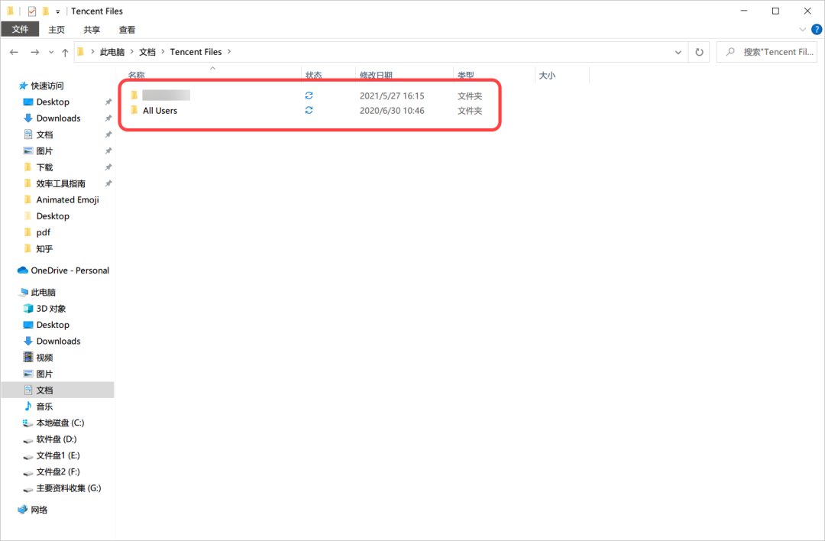Select the blurred-name folder row icon
This screenshot has width=825, height=541.
pos(134,96)
